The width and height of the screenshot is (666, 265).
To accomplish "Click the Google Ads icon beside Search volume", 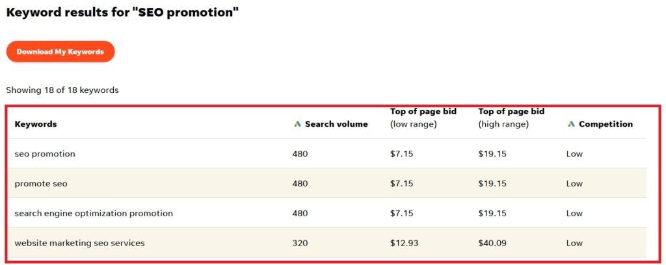I will pos(298,124).
